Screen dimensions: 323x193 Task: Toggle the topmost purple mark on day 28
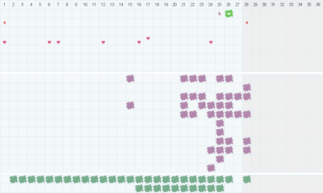[x=247, y=87]
